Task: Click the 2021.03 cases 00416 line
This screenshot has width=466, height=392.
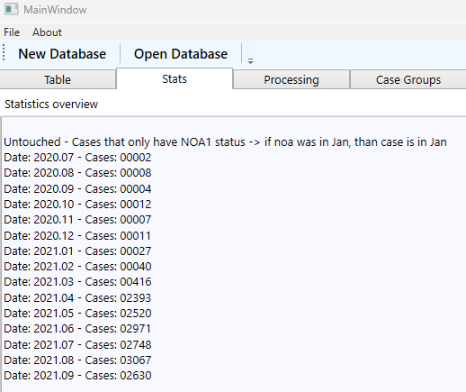Action: pyautogui.click(x=77, y=282)
